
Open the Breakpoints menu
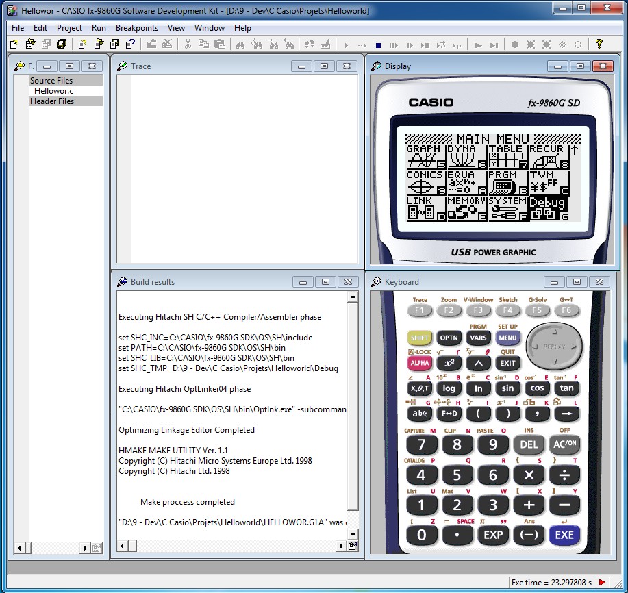click(x=136, y=28)
